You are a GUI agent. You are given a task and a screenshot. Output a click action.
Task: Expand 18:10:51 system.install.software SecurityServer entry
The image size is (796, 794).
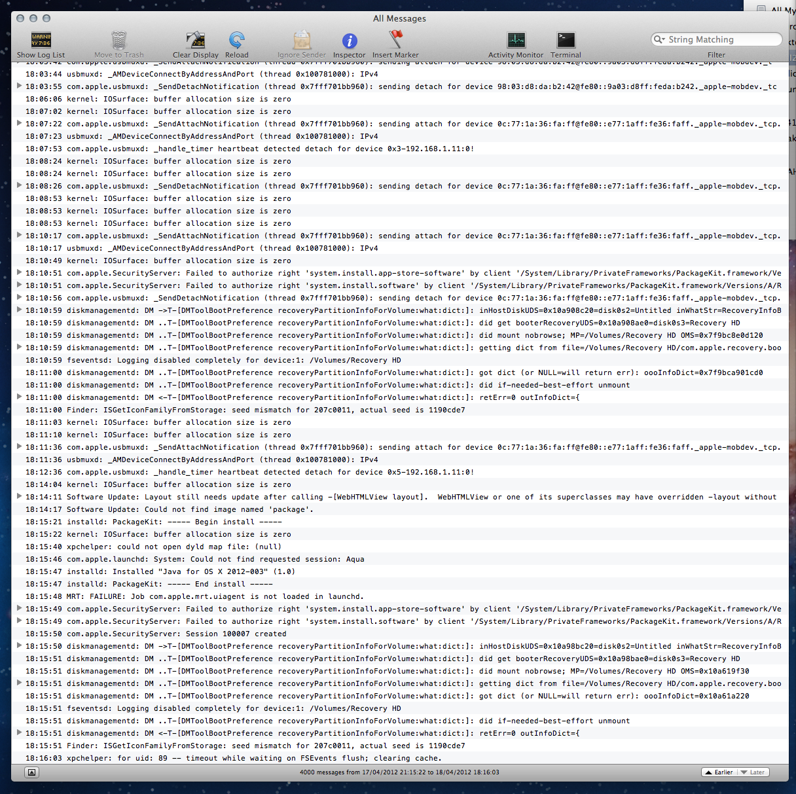pos(19,285)
